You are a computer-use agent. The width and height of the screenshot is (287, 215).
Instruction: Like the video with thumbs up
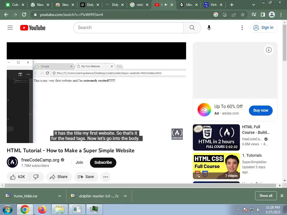(18, 177)
